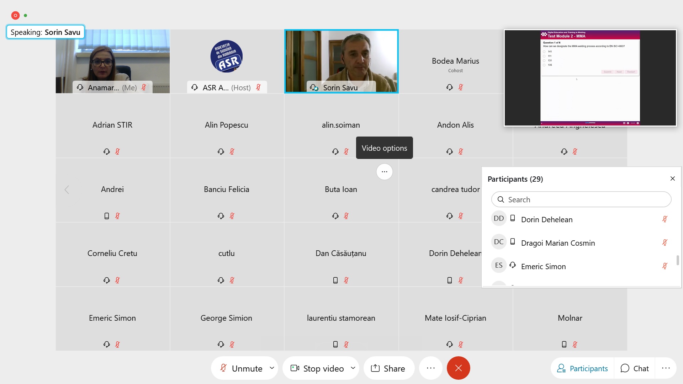The width and height of the screenshot is (683, 384).
Task: Open panel options ellipsis beside Chat
Action: tap(666, 368)
